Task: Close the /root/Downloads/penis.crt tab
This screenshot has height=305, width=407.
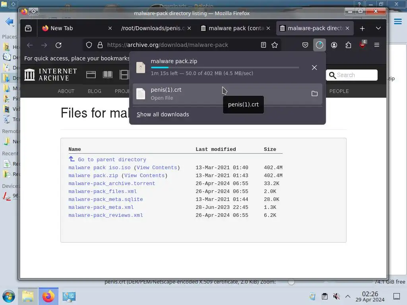Action: coord(189,28)
